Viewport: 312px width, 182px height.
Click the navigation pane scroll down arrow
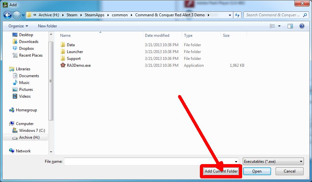pos(51,152)
